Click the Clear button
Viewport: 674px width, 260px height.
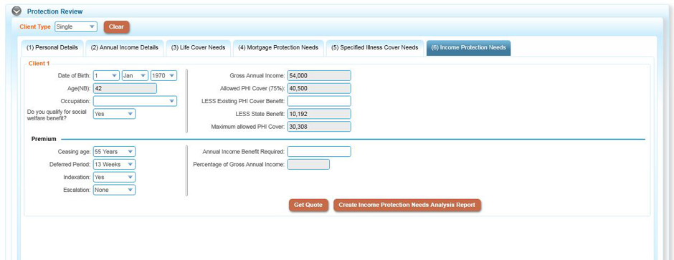tap(116, 27)
